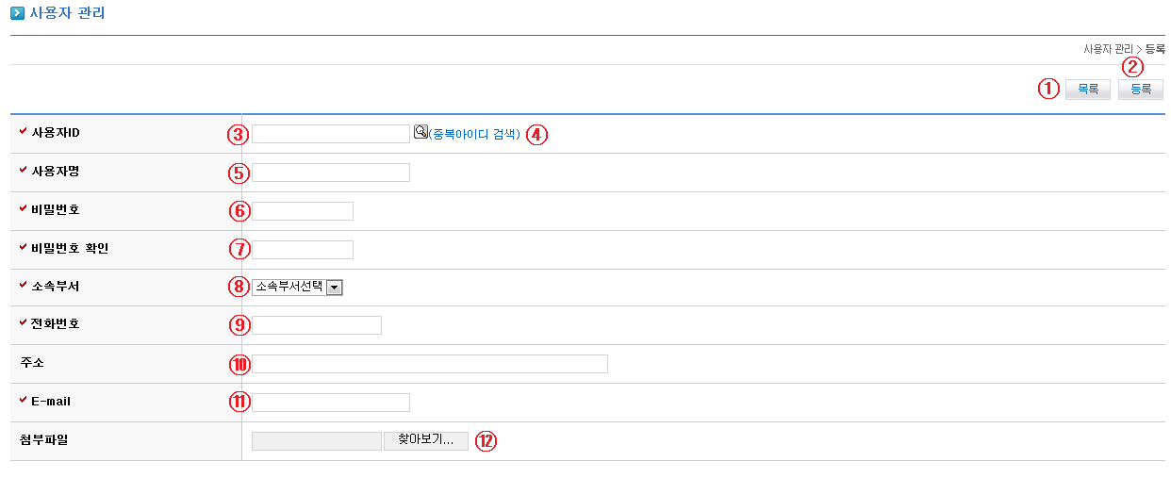The image size is (1171, 478).
Task: Click the dropdown arrow of 소속부서선택
Action: [334, 287]
